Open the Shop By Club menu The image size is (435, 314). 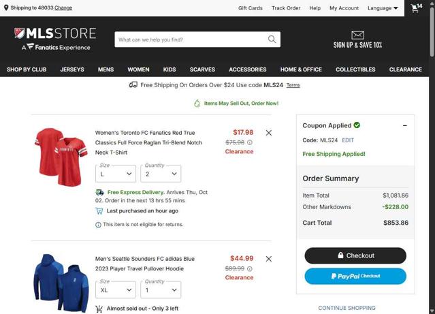(27, 69)
